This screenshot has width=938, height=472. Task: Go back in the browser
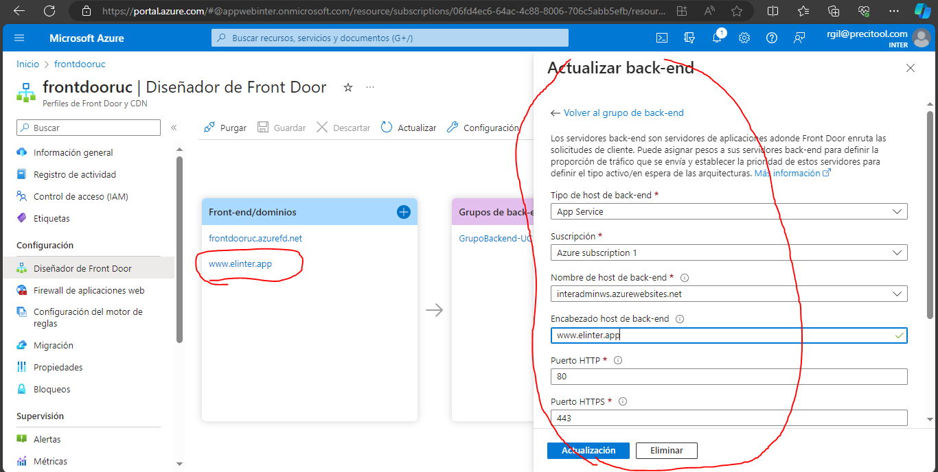click(19, 11)
